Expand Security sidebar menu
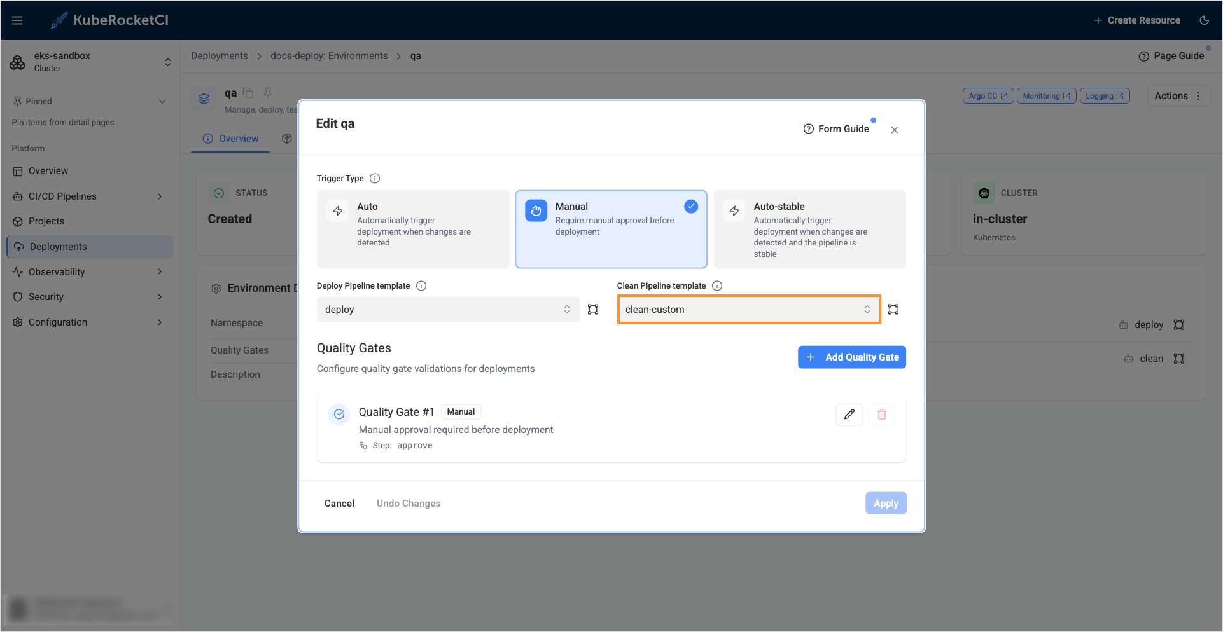Screen dimensions: 1223x632 (x=90, y=297)
